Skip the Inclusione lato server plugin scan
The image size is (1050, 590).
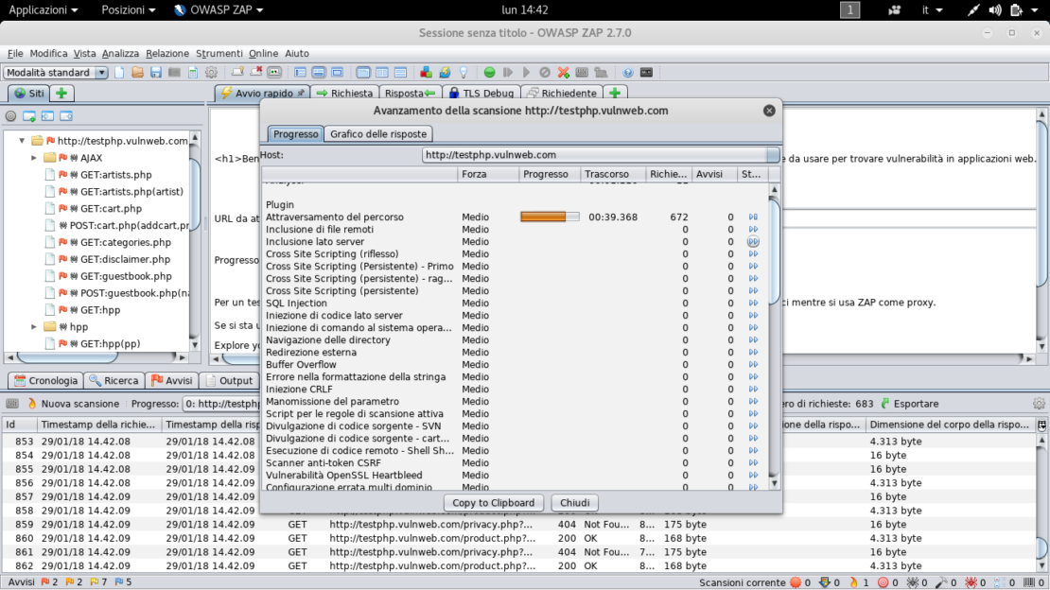[753, 242]
